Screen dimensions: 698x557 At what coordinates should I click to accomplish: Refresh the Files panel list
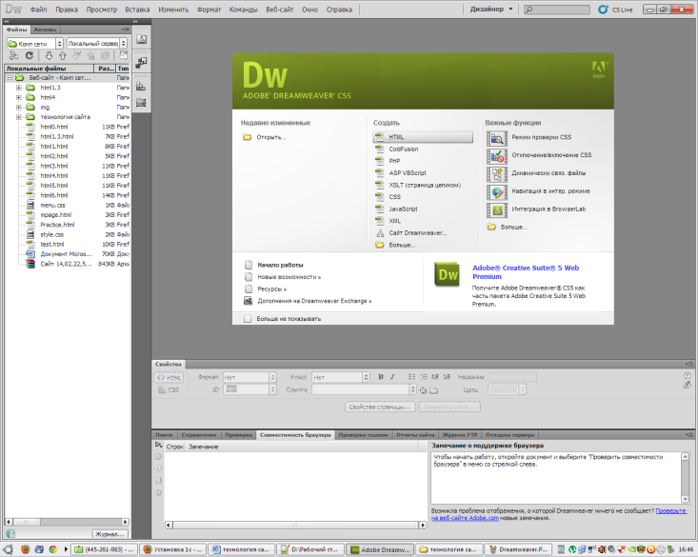pyautogui.click(x=30, y=55)
